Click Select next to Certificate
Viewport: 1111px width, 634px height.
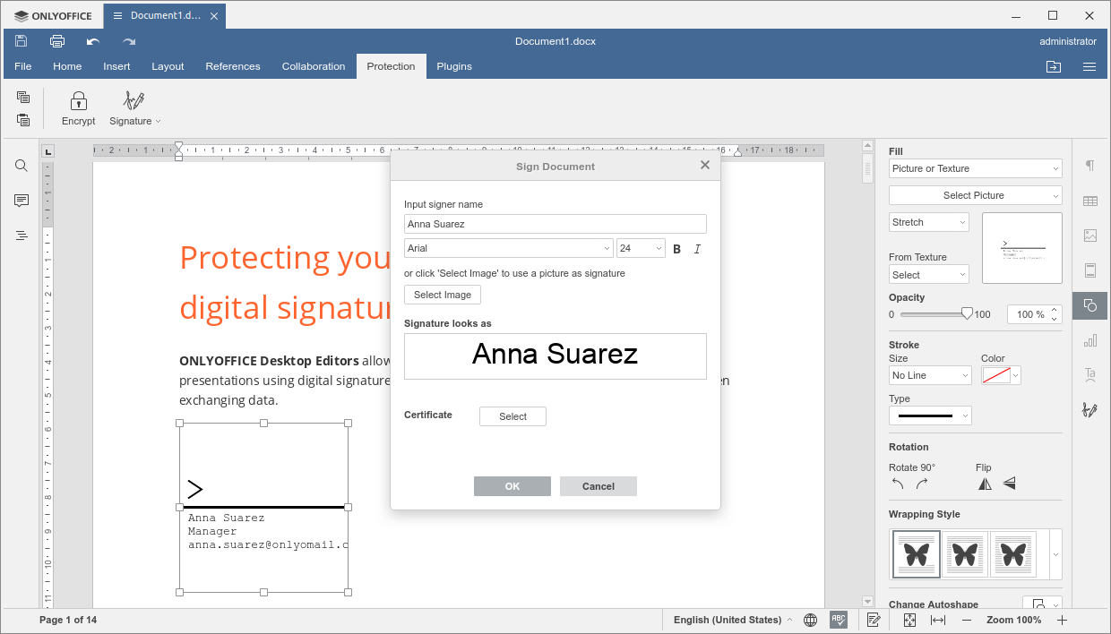tap(512, 416)
